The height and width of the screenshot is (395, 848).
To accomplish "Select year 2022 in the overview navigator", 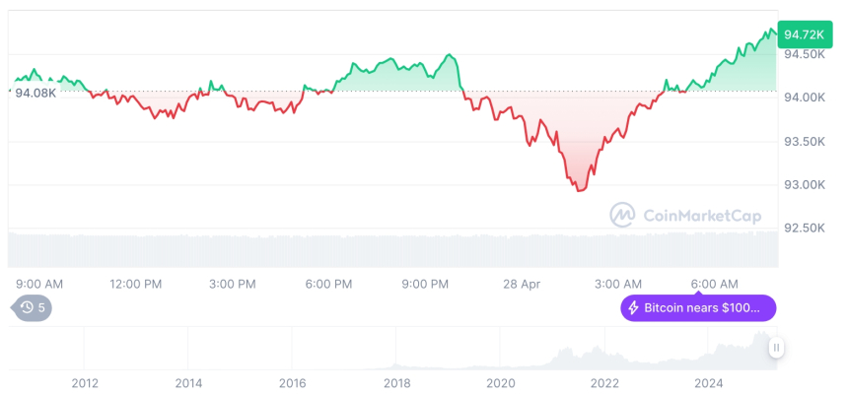I will coord(604,382).
